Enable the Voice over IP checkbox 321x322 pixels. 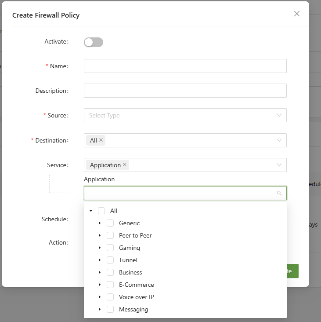[110, 297]
